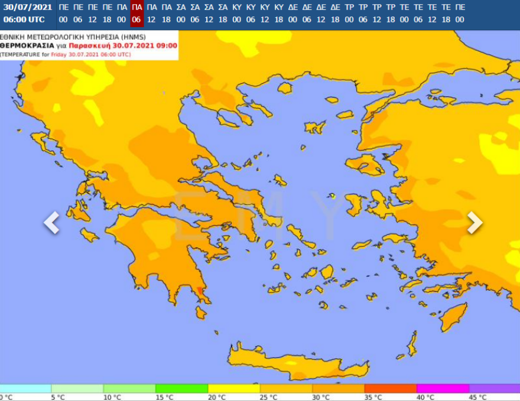This screenshot has width=520, height=401.
Task: Select the highlighted ΠΑ 06 time step
Action: (x=136, y=13)
